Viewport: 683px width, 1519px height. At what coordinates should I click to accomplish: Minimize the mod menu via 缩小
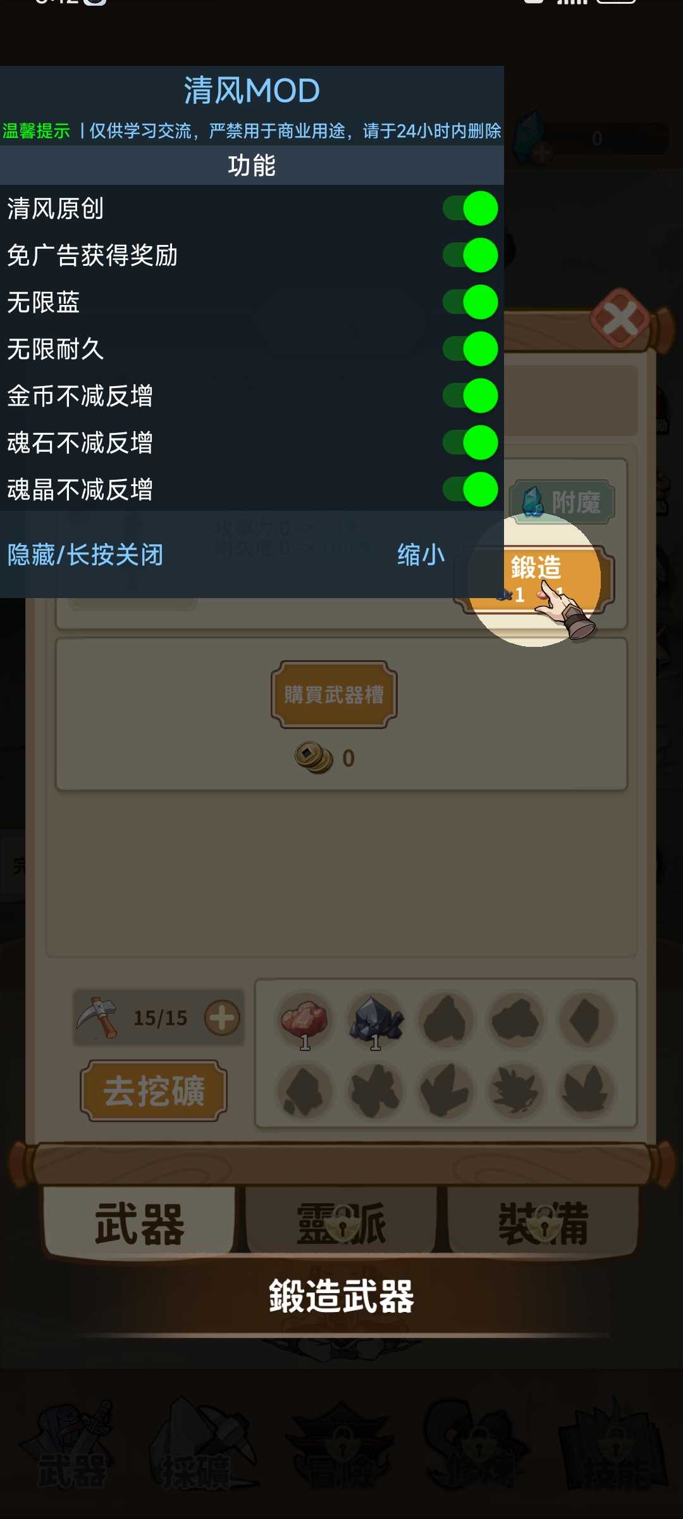coord(421,554)
